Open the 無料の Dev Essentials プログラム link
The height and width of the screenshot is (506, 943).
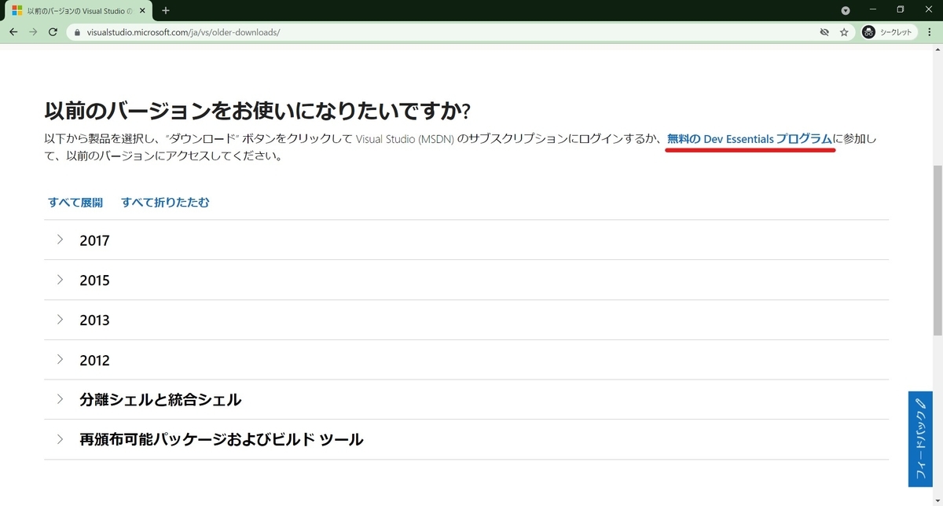pyautogui.click(x=750, y=138)
